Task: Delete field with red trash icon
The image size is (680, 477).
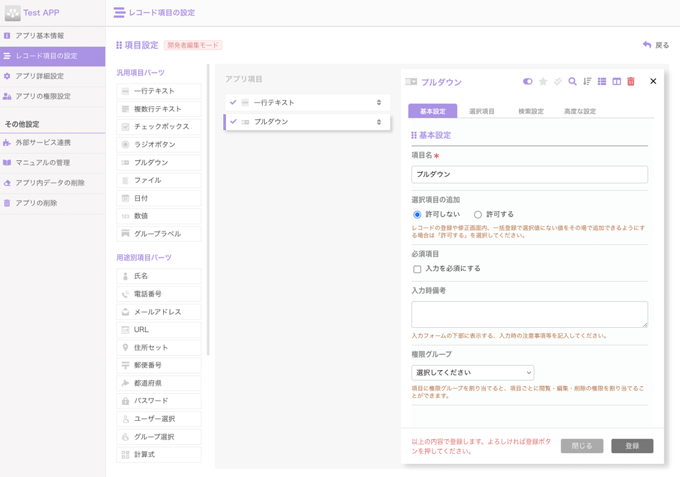Action: coord(631,81)
